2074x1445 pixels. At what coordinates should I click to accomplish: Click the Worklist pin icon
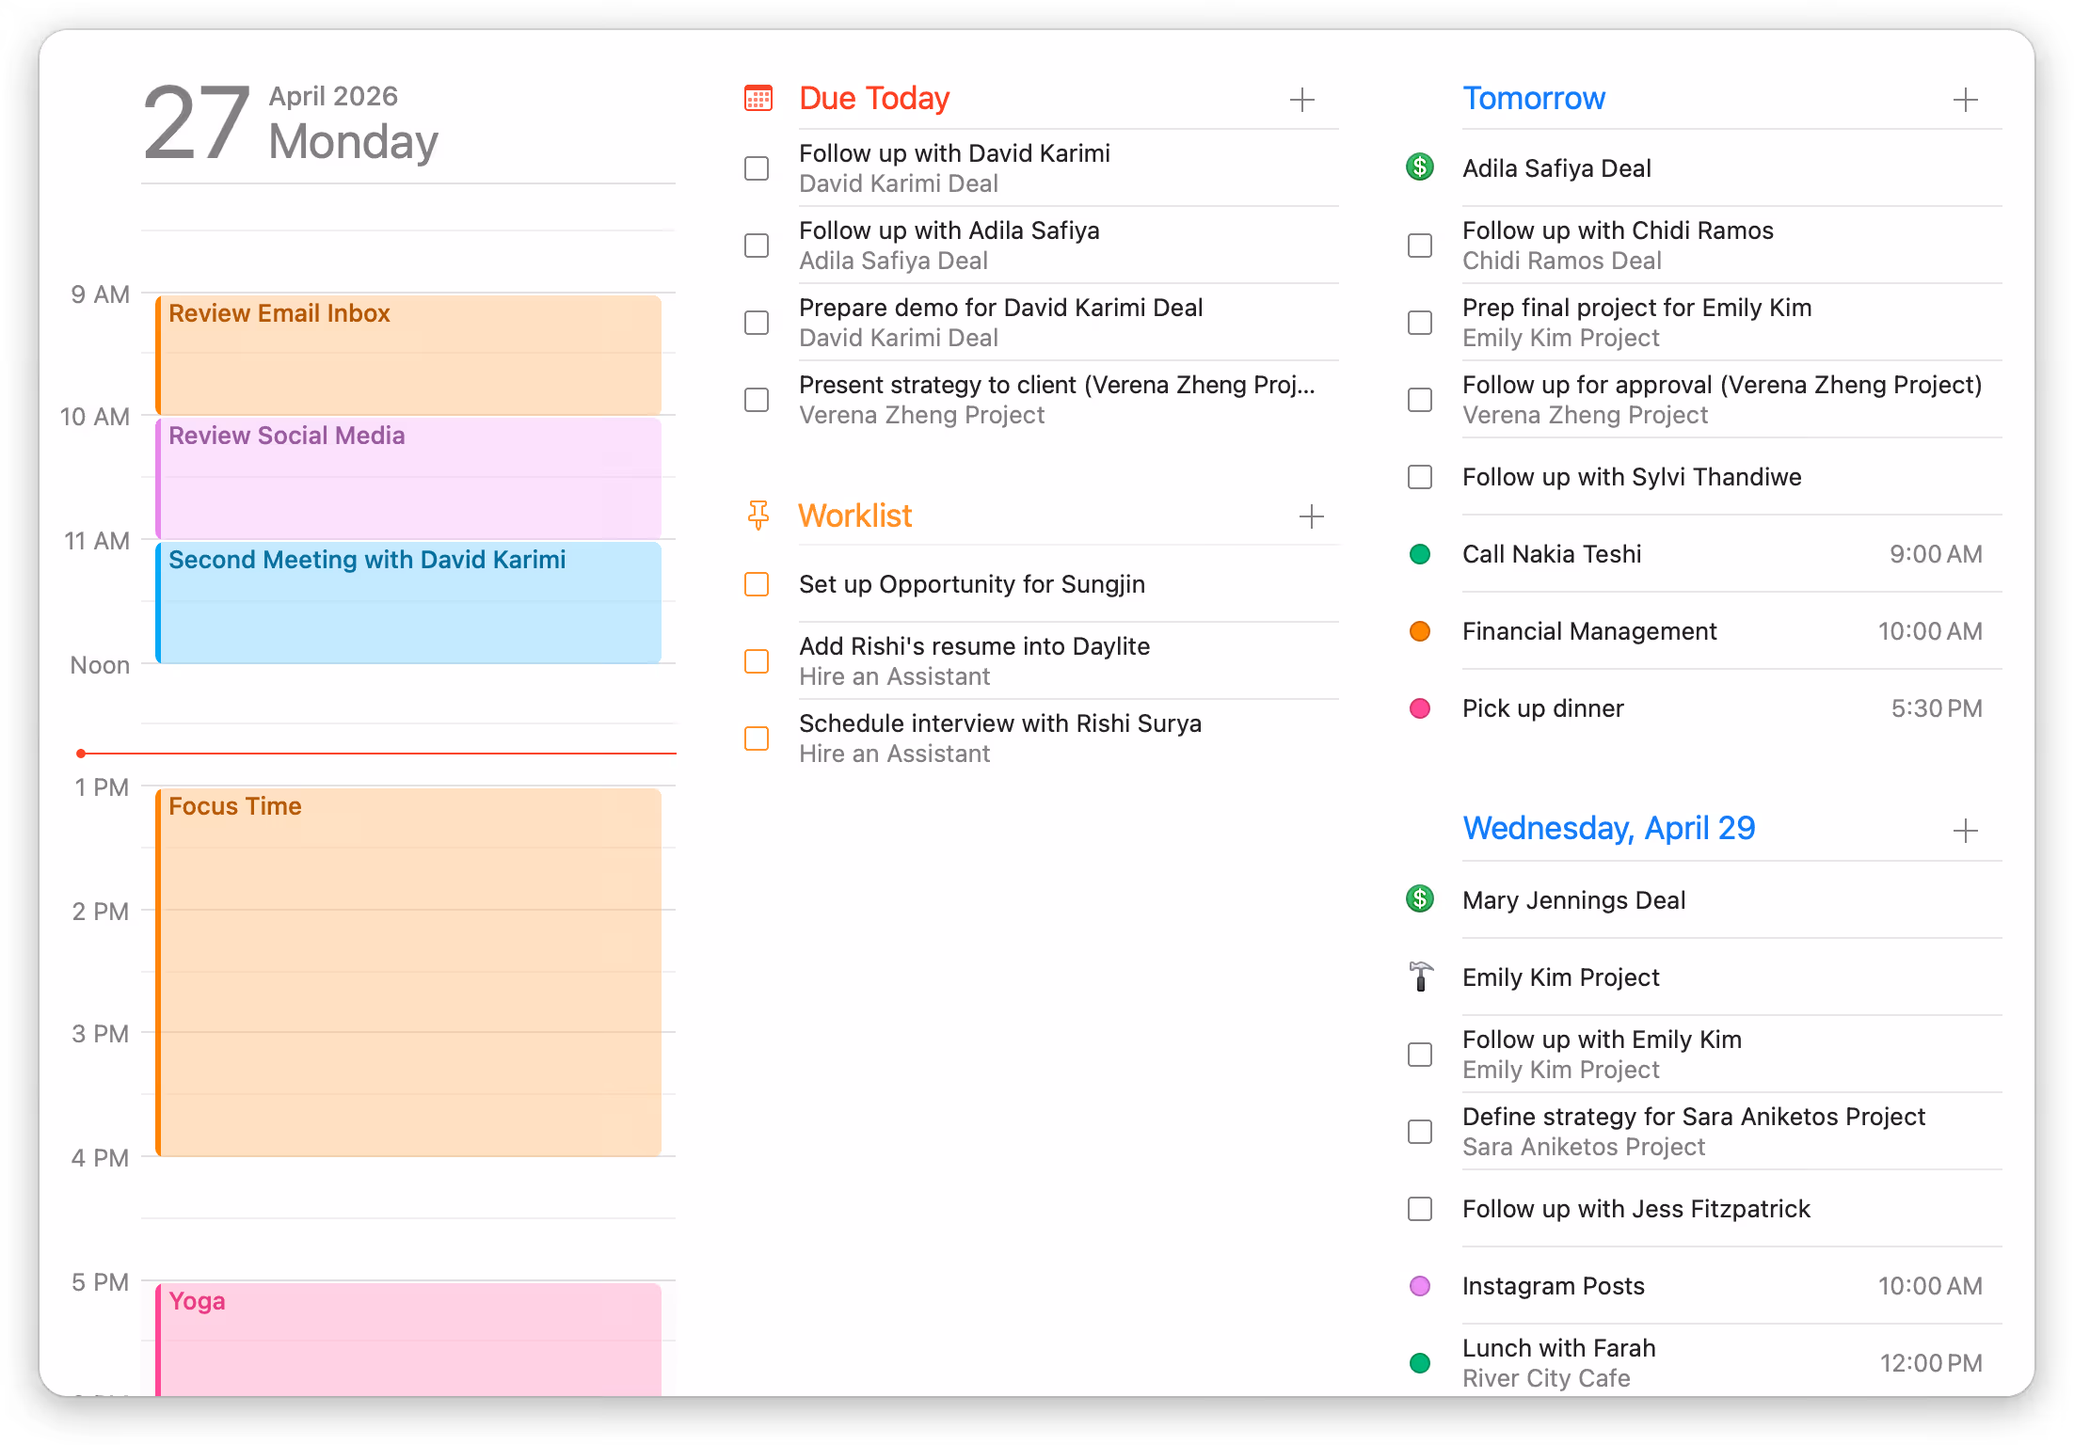tap(758, 516)
